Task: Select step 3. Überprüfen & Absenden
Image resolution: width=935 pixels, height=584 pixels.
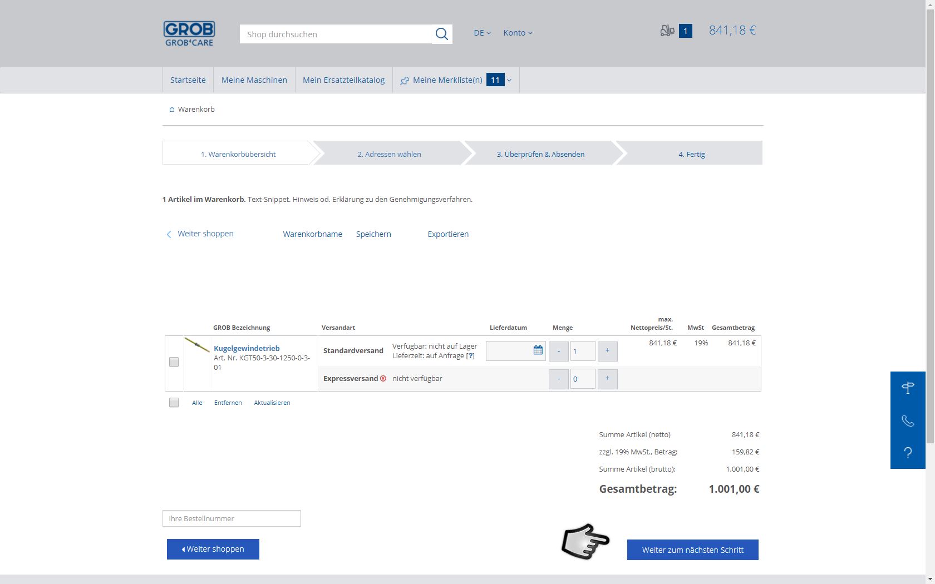Action: pyautogui.click(x=540, y=154)
